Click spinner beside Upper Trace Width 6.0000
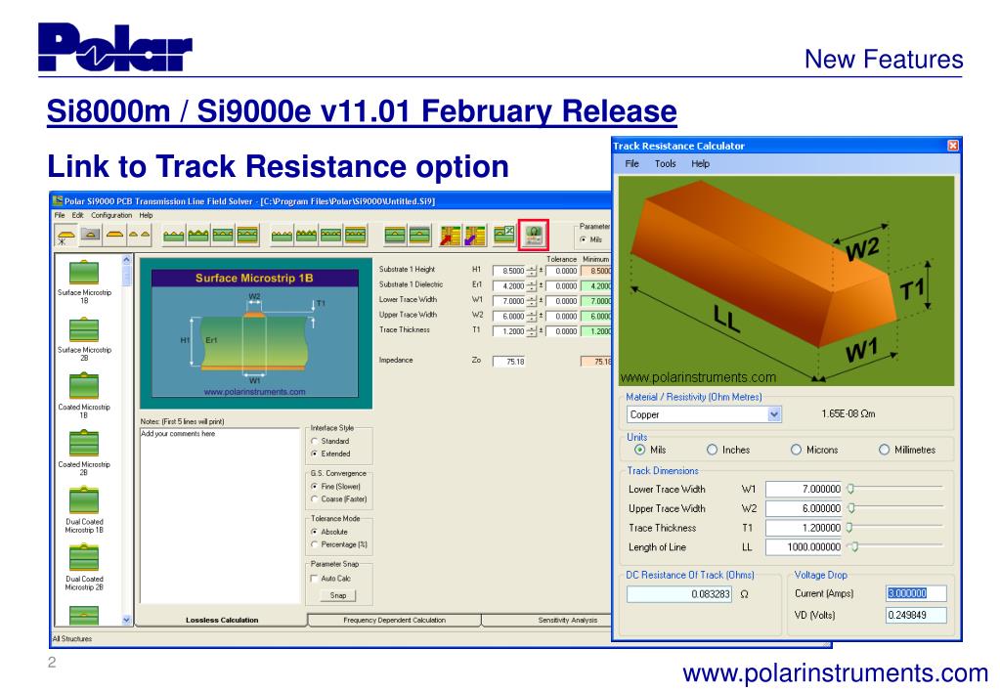The image size is (1000, 692). click(532, 316)
